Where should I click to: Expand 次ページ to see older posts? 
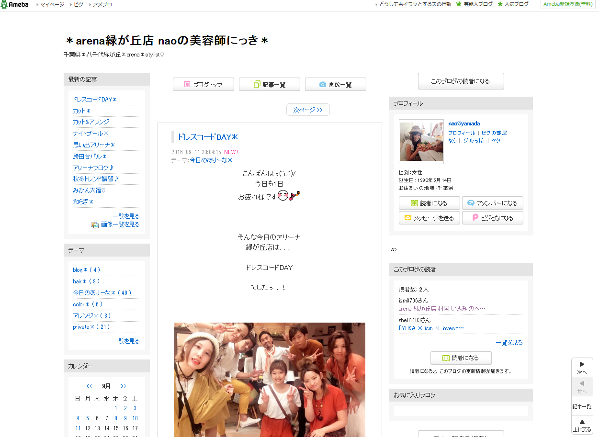coord(308,110)
